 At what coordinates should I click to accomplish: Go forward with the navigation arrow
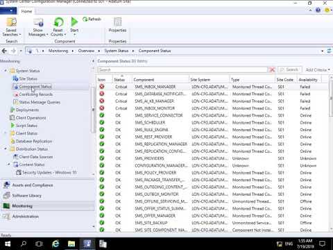[13, 51]
